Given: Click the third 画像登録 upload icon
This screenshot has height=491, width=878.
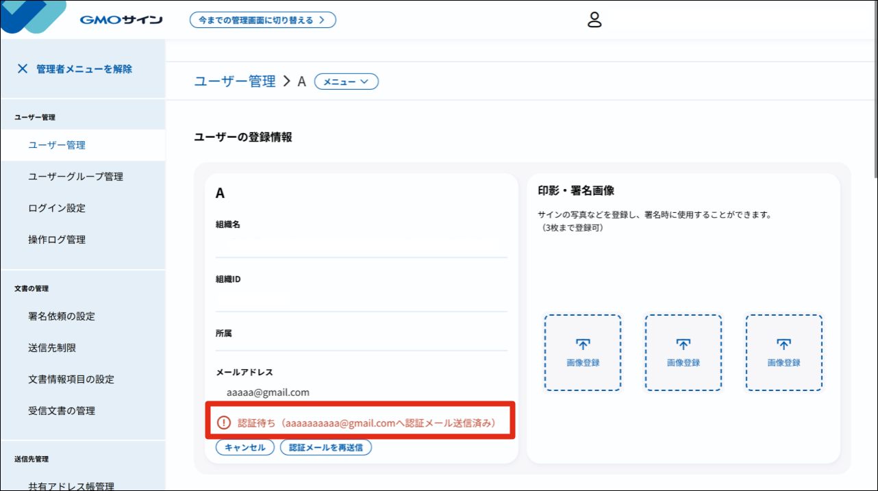Looking at the screenshot, I should click(784, 344).
